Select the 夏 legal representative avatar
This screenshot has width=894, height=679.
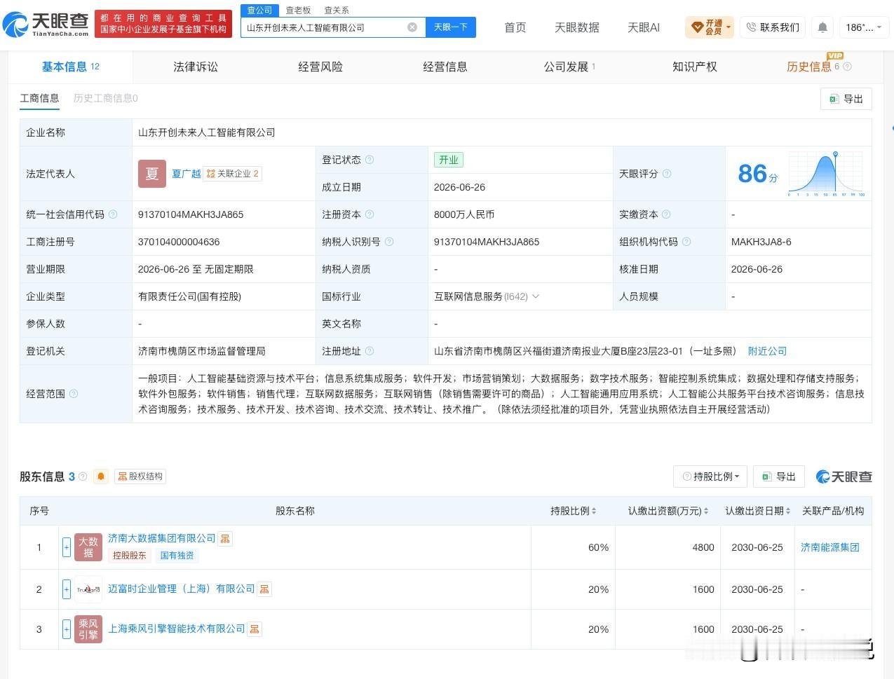tap(152, 174)
